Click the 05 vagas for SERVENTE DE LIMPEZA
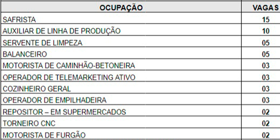 click(266, 43)
